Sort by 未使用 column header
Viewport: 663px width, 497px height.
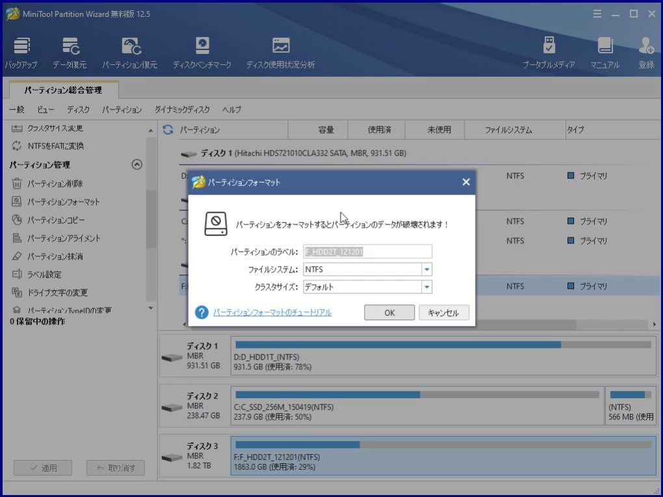pyautogui.click(x=435, y=129)
